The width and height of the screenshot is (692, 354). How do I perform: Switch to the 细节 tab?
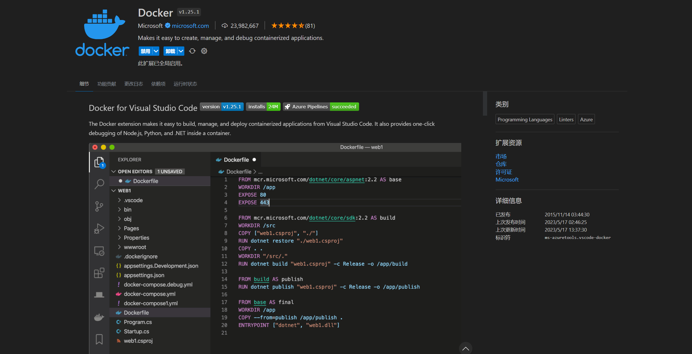point(84,84)
